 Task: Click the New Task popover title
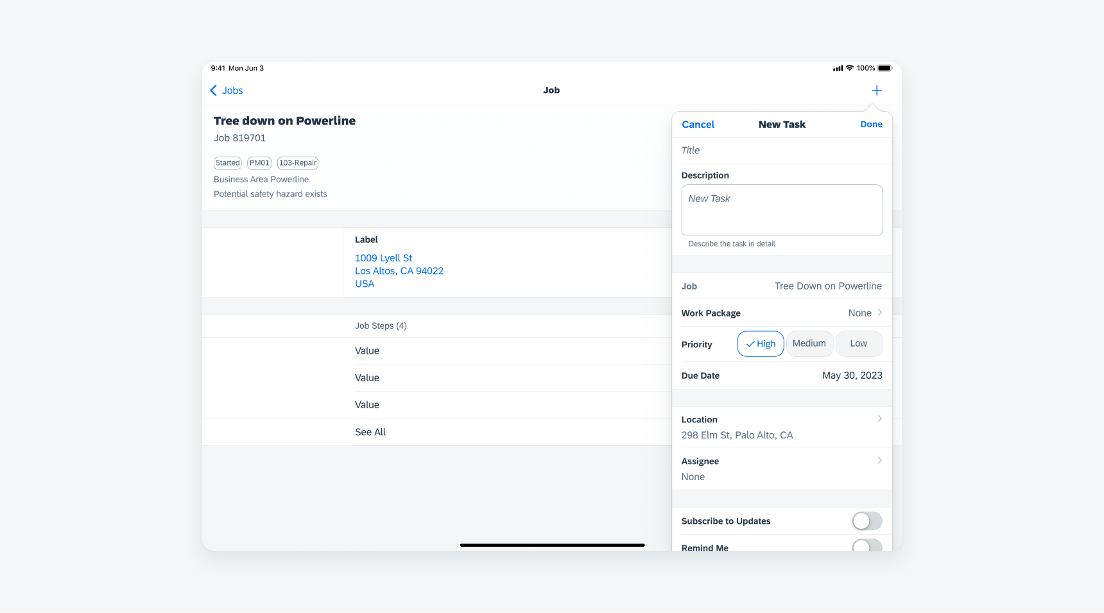pos(782,125)
